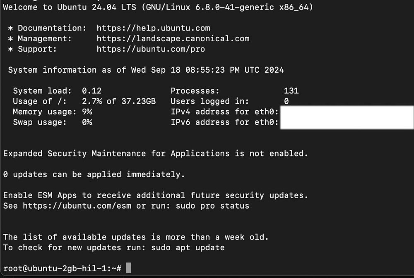
Task: Click the Swap usage 0% value
Action: click(x=87, y=122)
